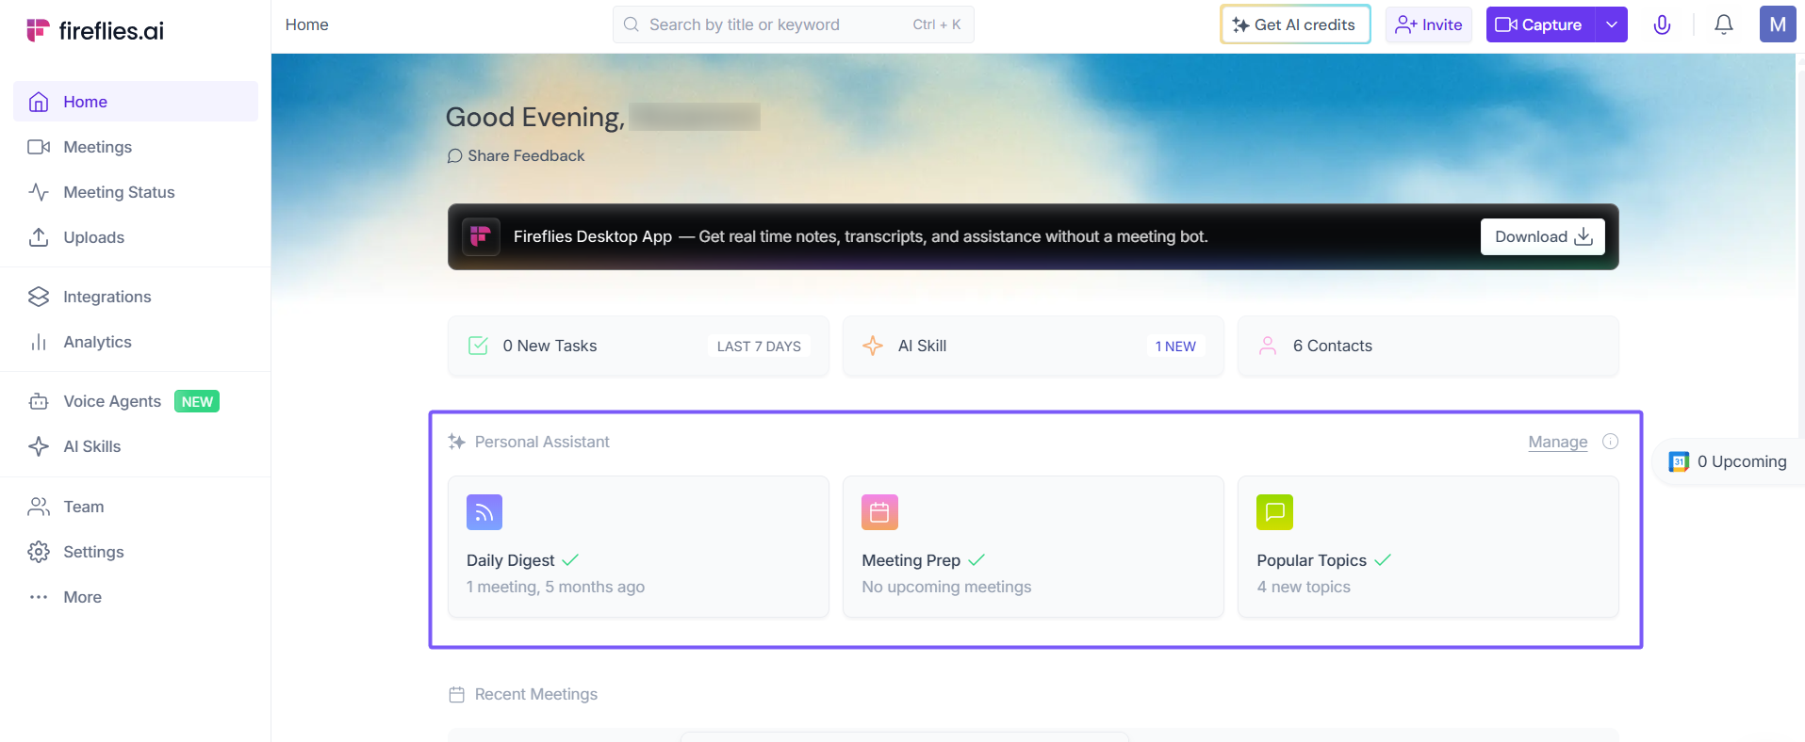The width and height of the screenshot is (1805, 742).
Task: Start a Capture recording
Action: (1540, 24)
